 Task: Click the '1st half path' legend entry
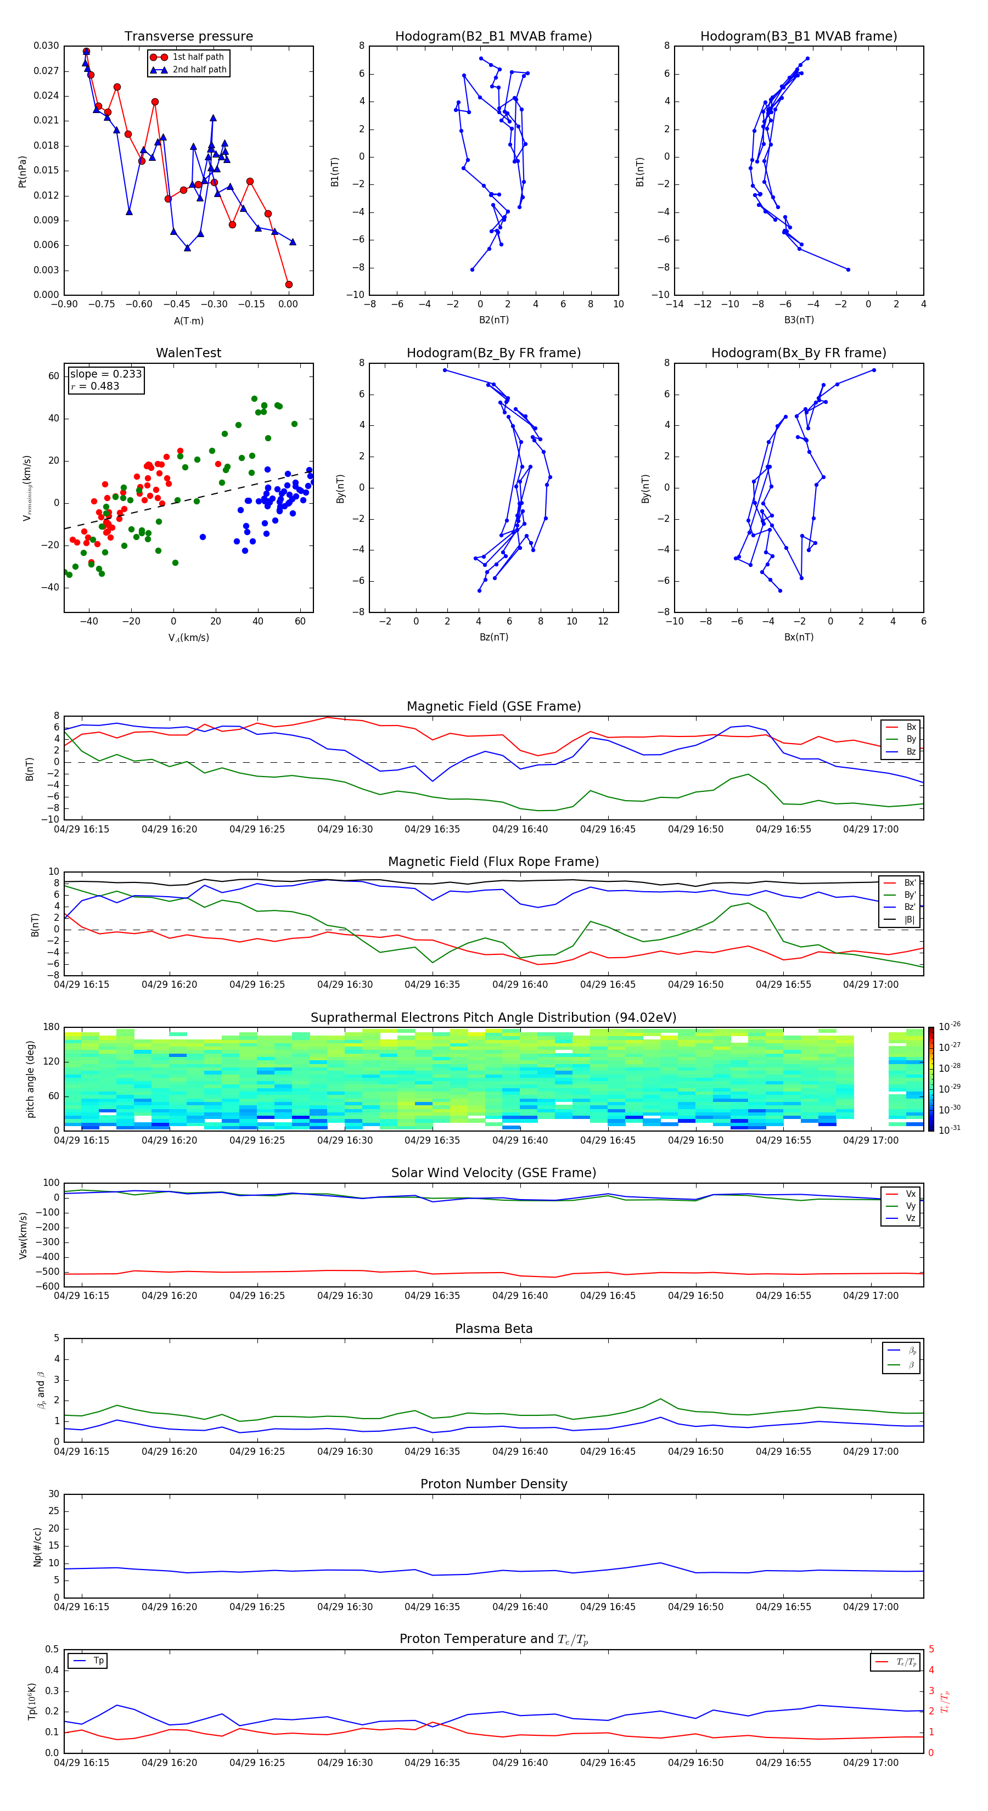click(x=187, y=57)
